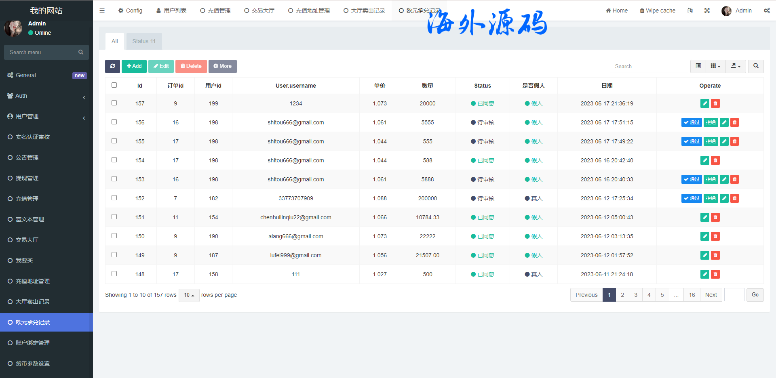Open the settings cogs icon at top right

(x=766, y=10)
